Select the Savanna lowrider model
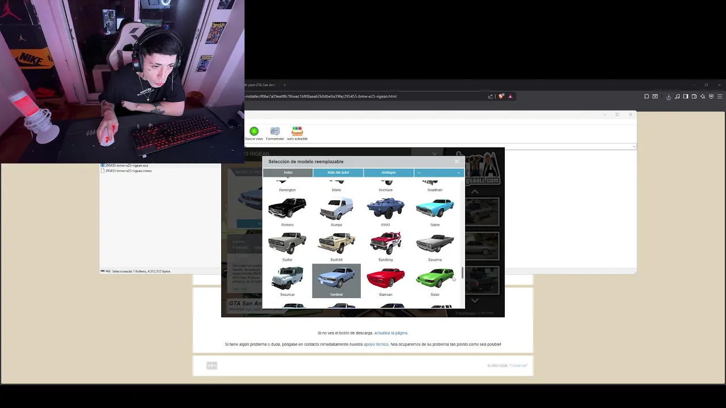Viewport: 726px width, 408px height. (435, 246)
